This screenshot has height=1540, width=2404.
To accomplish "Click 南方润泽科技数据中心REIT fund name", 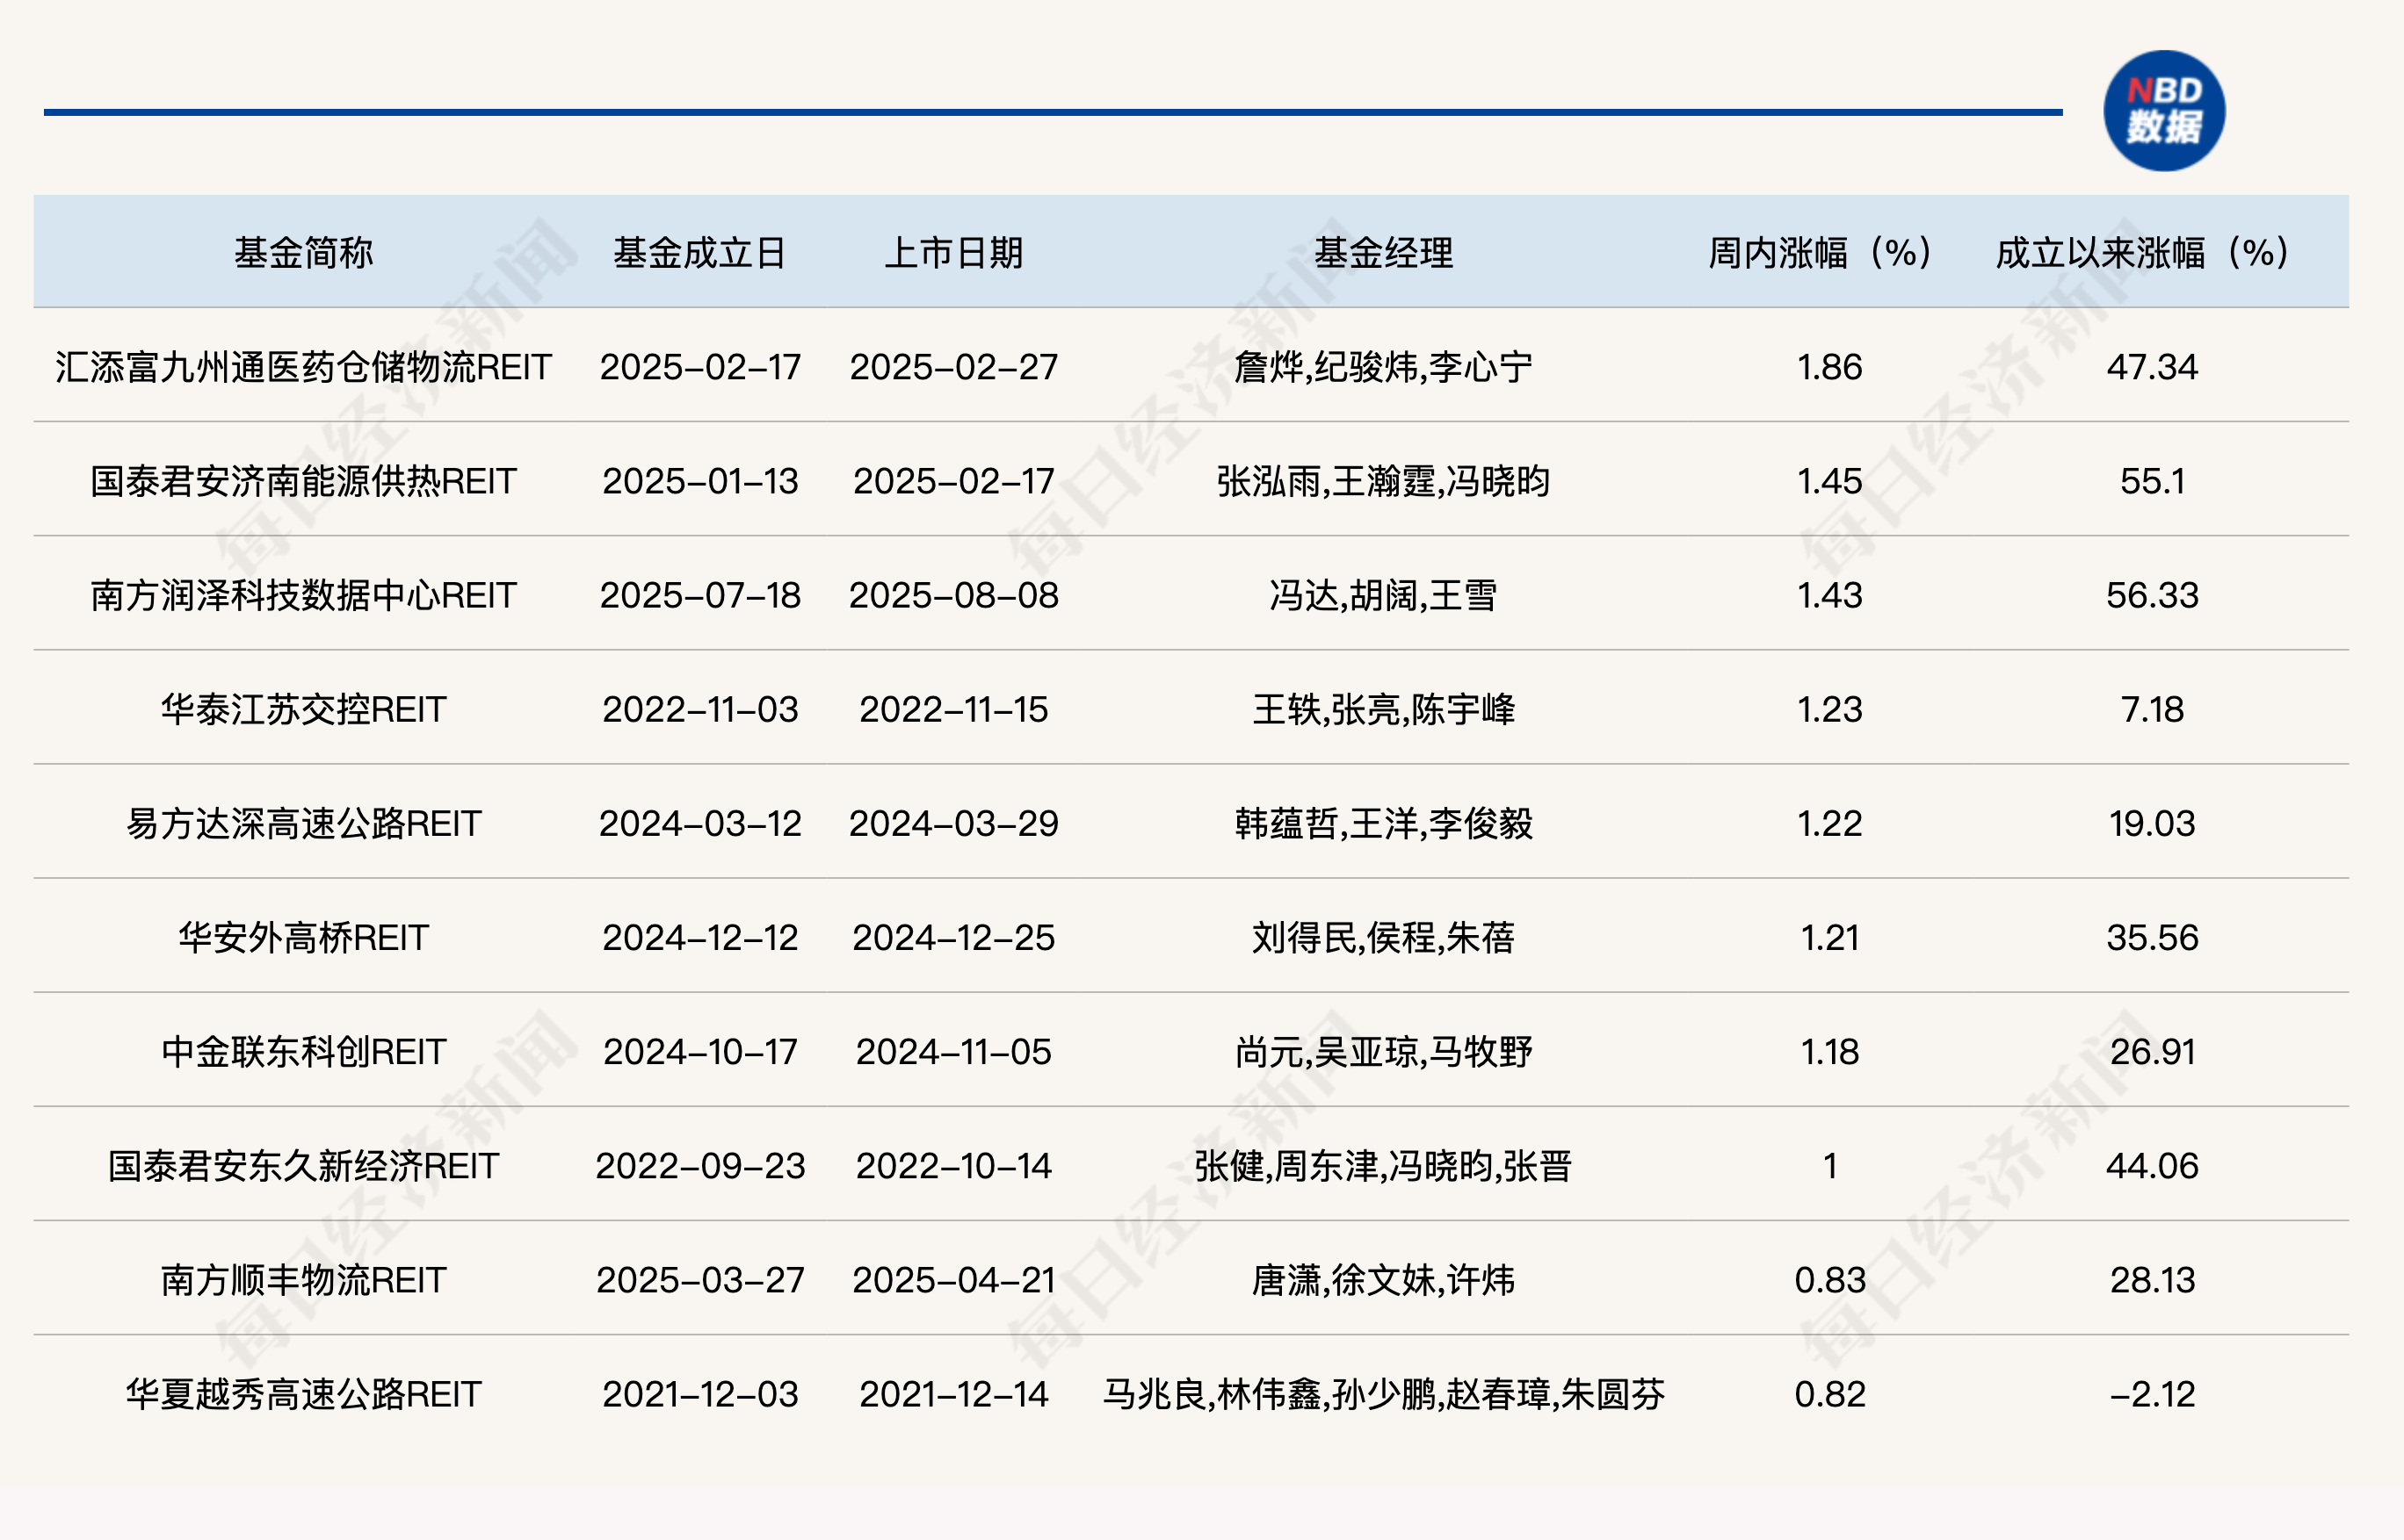I will point(303,595).
